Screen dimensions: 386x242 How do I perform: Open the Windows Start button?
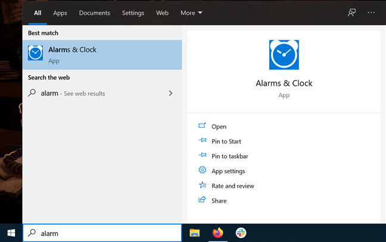point(11,233)
